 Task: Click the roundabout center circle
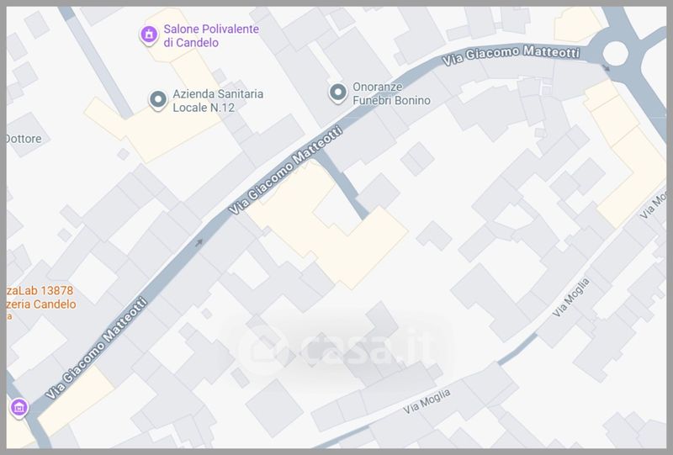pos(616,53)
